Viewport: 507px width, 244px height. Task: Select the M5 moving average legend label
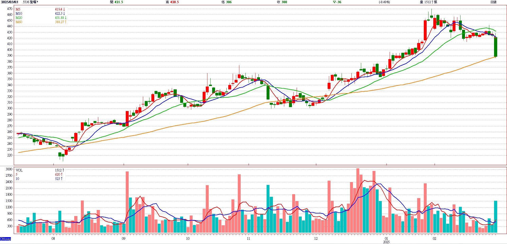coord(18,9)
